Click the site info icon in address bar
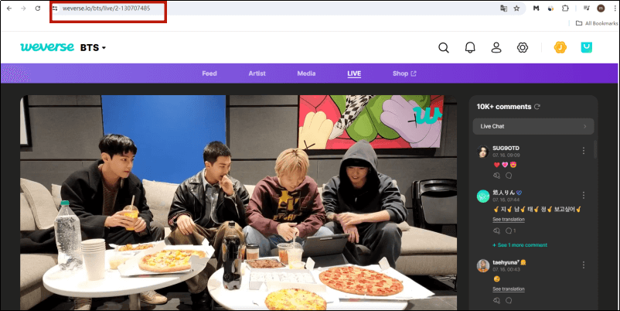Viewport: 620px width, 311px height. [55, 9]
